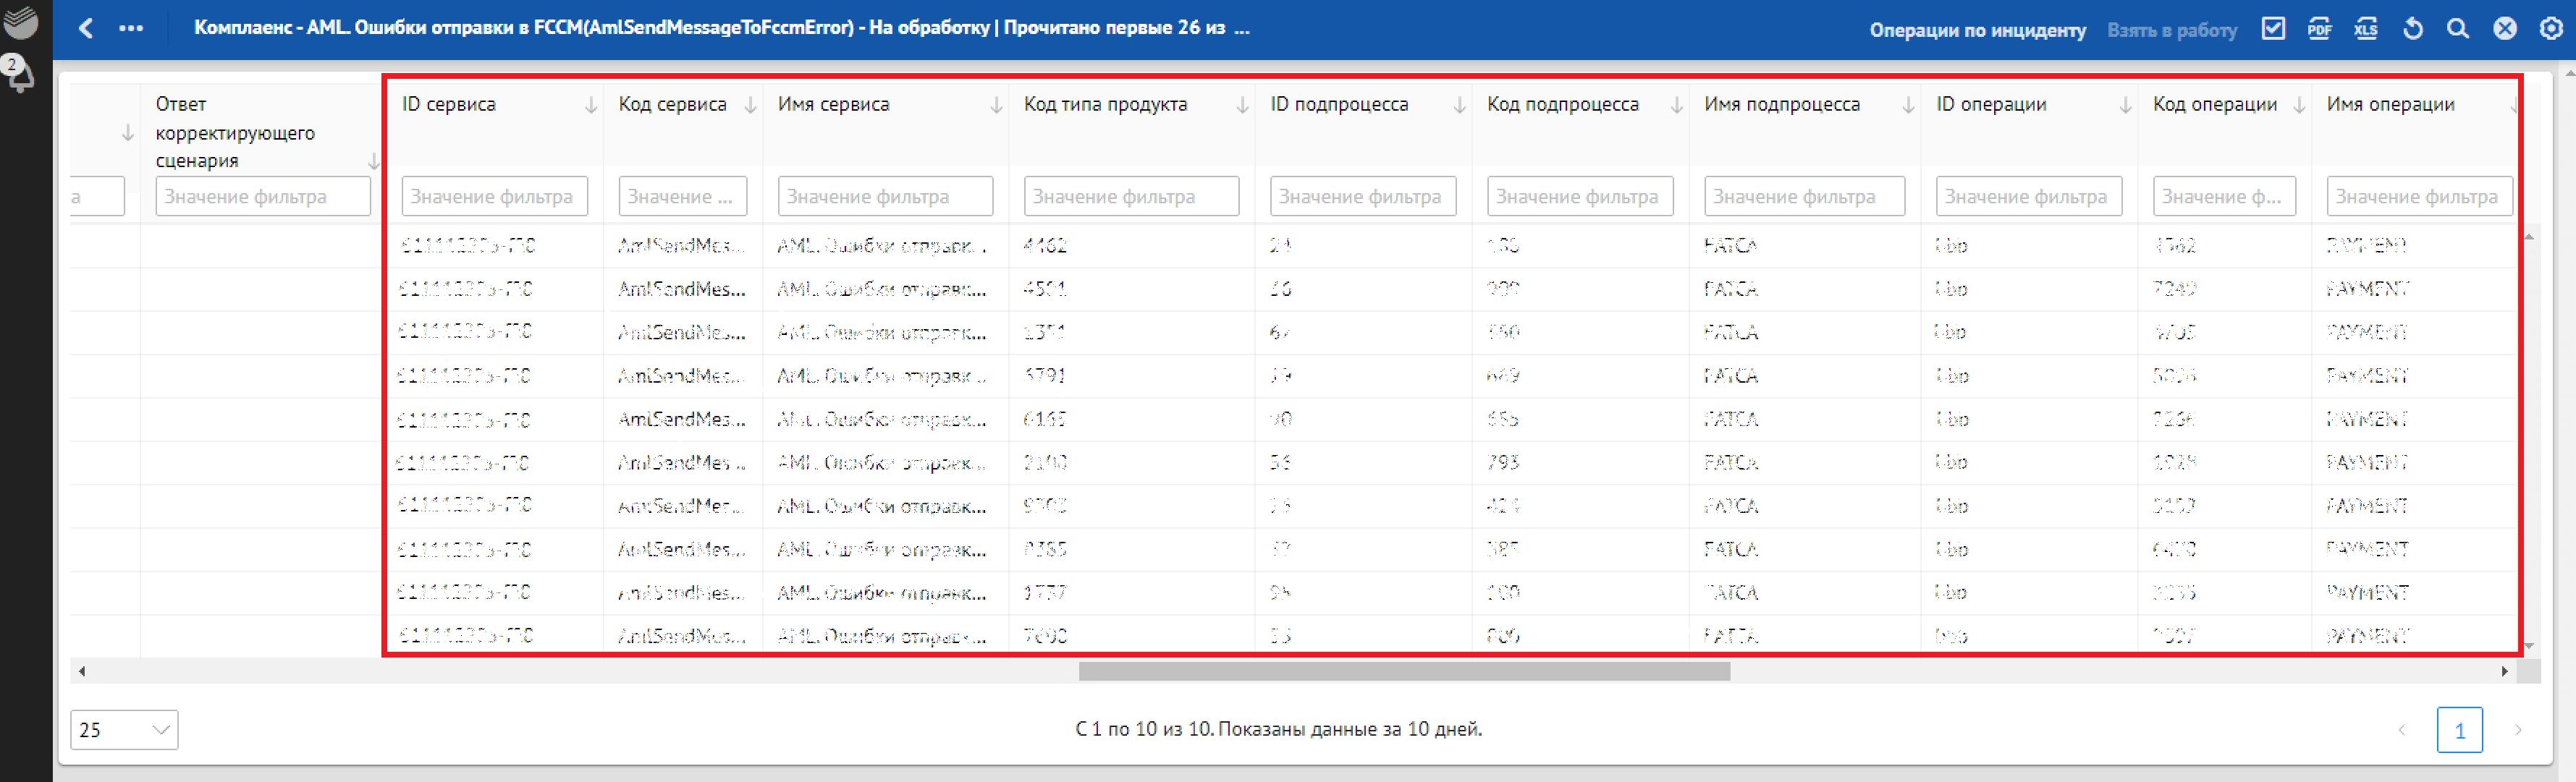This screenshot has height=782, width=2576.
Task: Export the table to PDF
Action: click(x=2319, y=29)
